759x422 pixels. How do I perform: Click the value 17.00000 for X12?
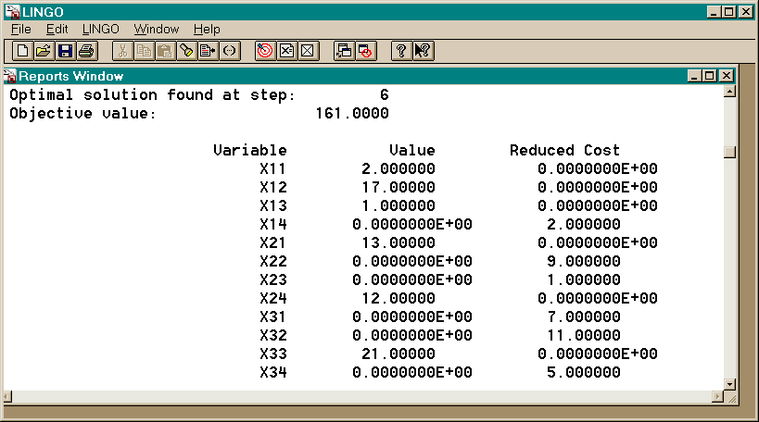point(398,188)
